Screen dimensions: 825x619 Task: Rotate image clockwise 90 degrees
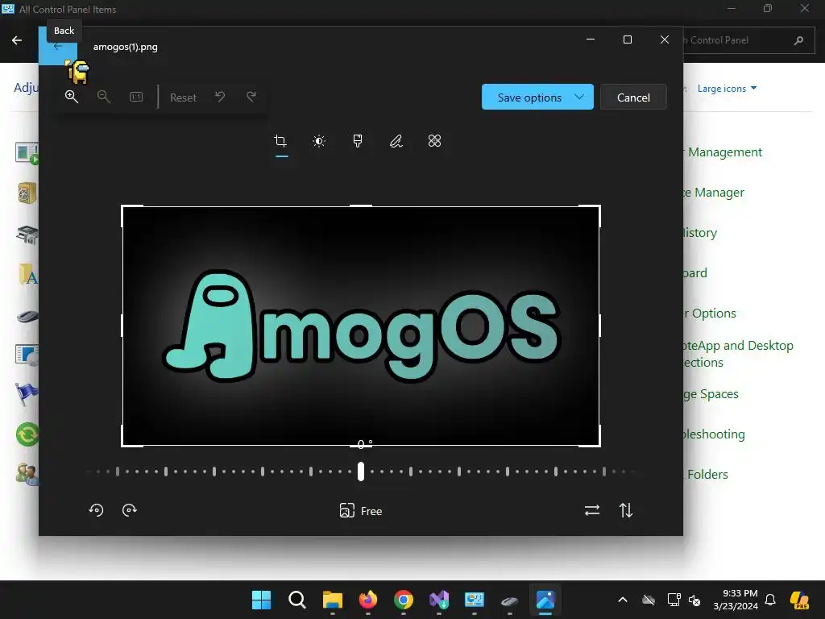click(x=130, y=510)
